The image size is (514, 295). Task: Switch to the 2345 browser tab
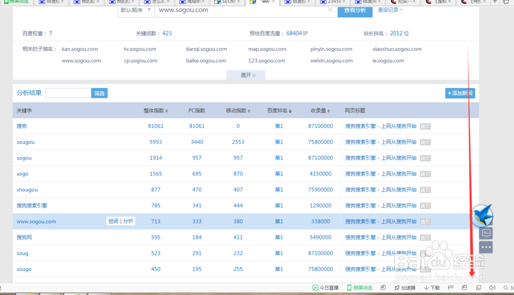point(332,2)
